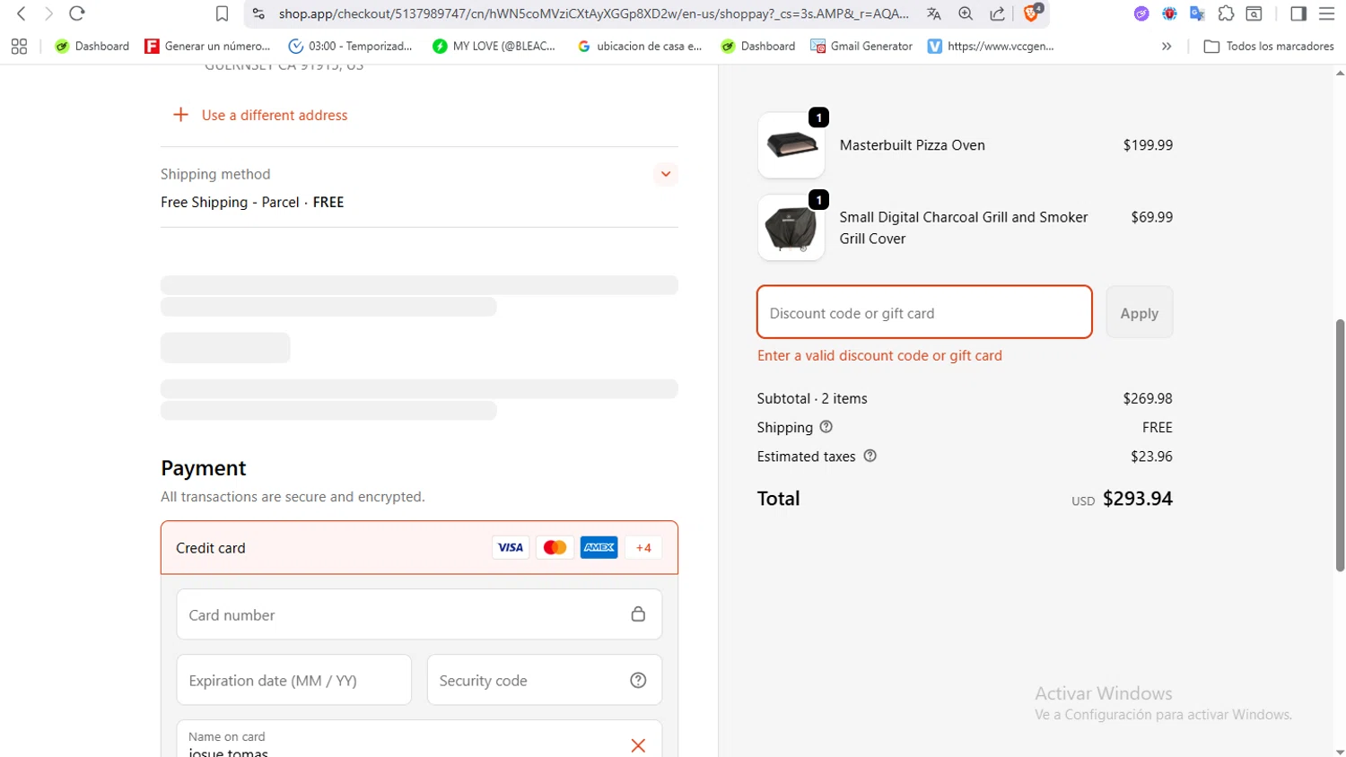Screen dimensions: 1346x757
Task: Go back to the previous page
Action: tap(21, 13)
